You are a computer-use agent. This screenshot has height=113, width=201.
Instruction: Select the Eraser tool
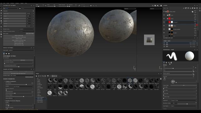pos(1,11)
